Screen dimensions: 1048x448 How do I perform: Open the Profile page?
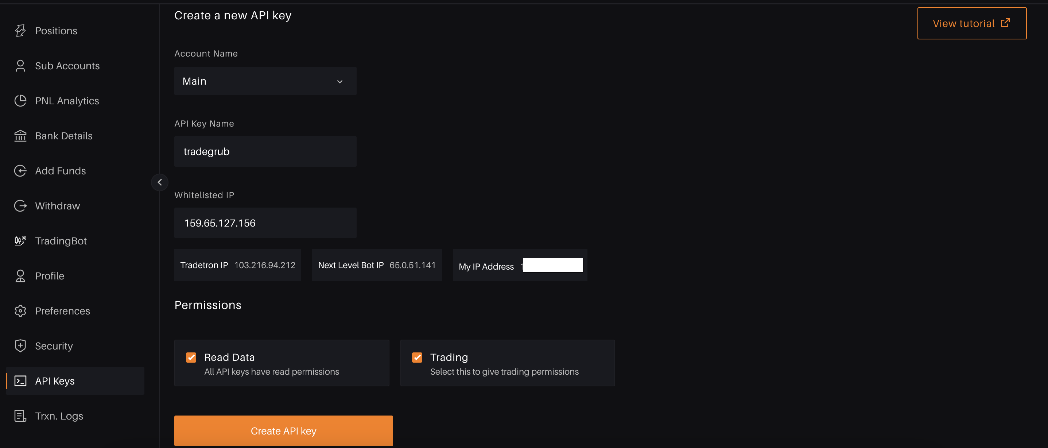coord(50,275)
